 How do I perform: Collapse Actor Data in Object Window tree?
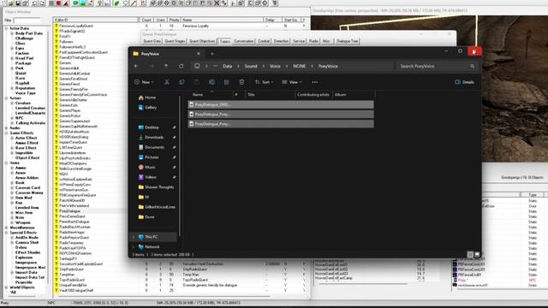click(x=6, y=28)
